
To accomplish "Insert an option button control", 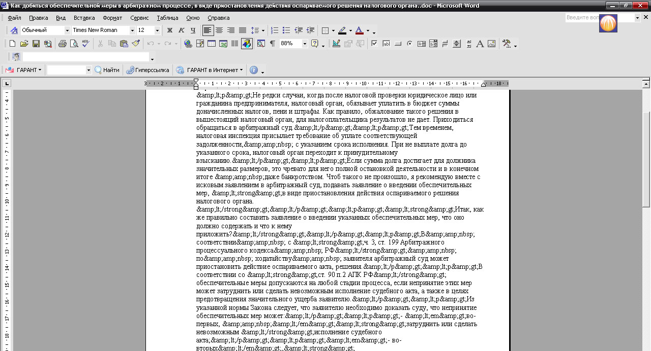I will click(x=409, y=44).
